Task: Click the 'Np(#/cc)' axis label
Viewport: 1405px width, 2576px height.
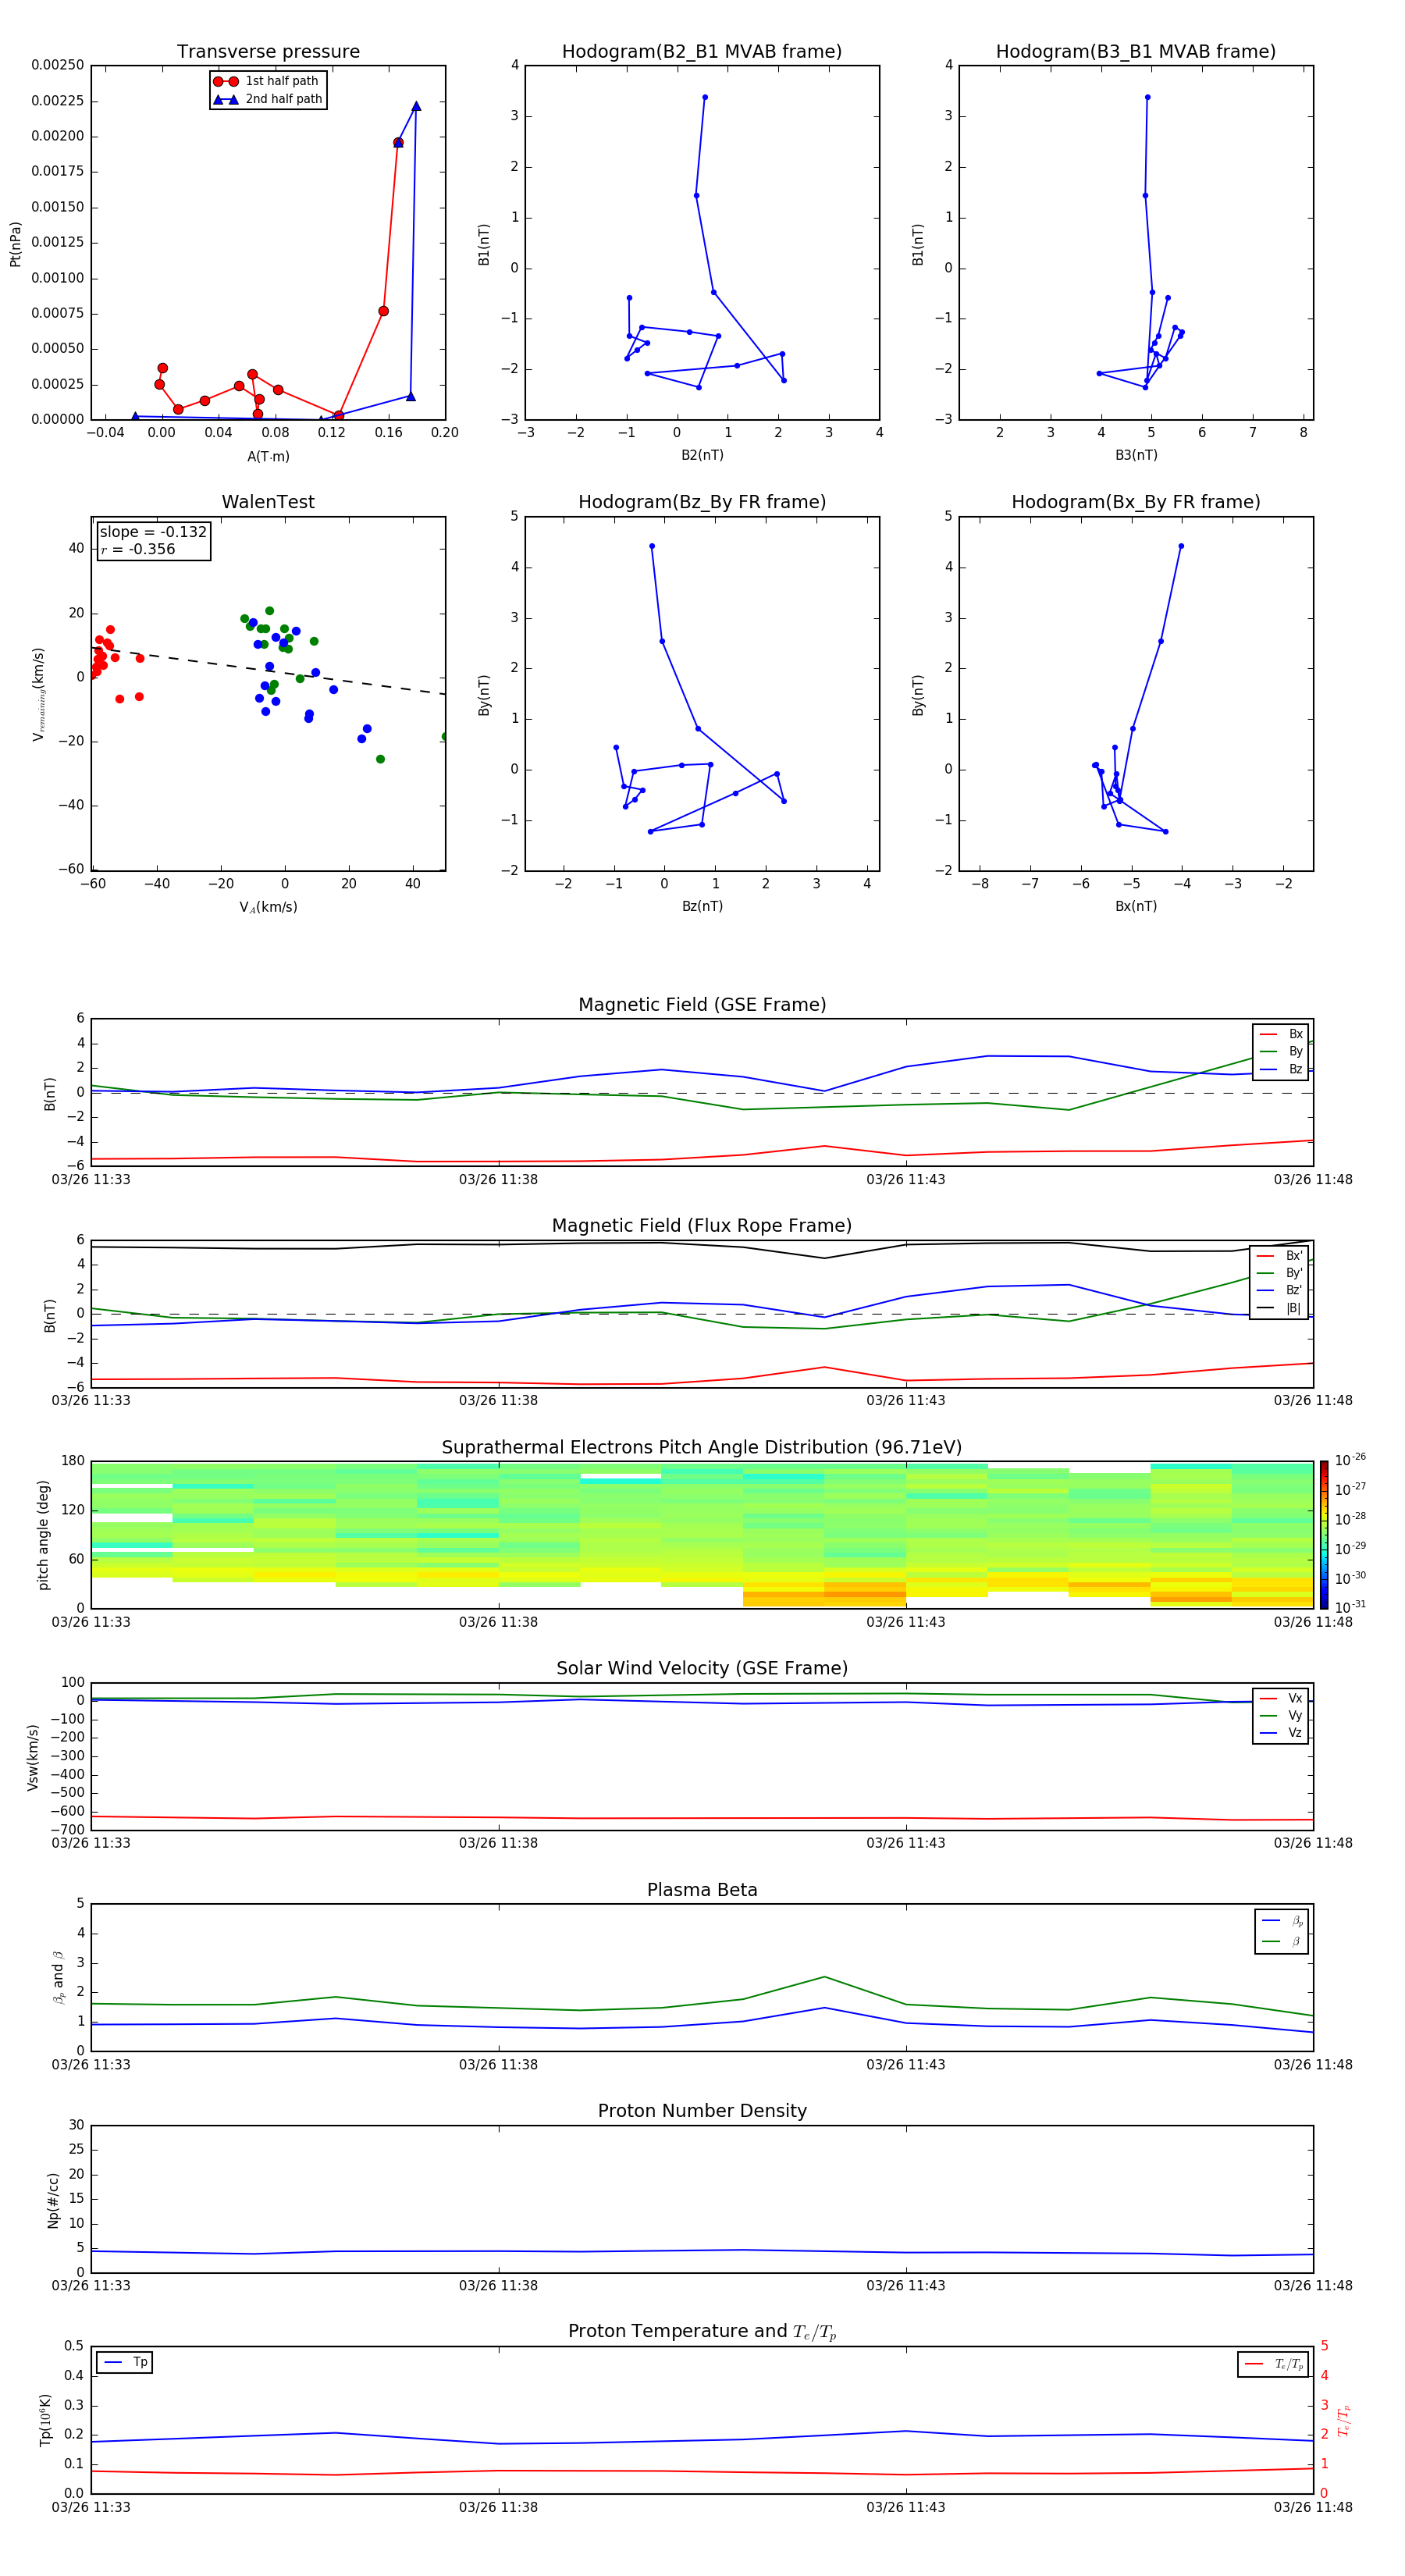Action: 53,2199
